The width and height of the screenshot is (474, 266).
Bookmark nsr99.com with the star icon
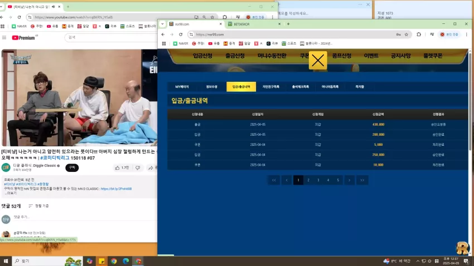407,35
